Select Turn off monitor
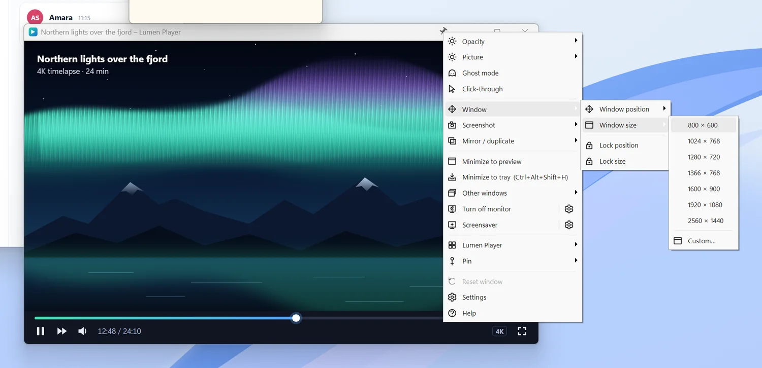Image resolution: width=762 pixels, height=368 pixels. pyautogui.click(x=502, y=209)
